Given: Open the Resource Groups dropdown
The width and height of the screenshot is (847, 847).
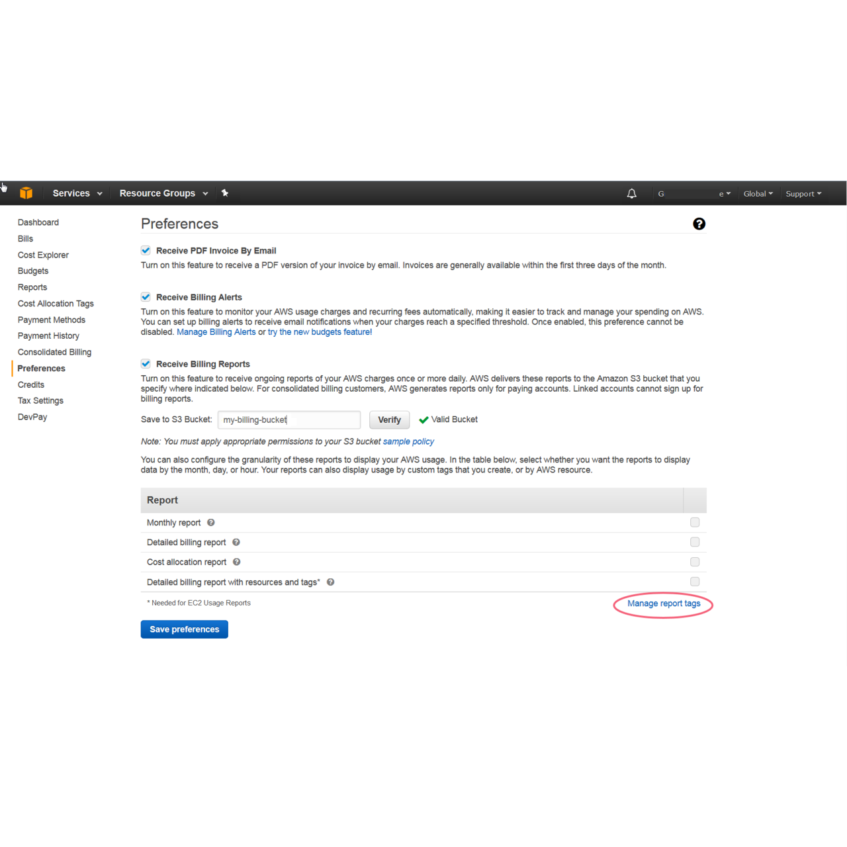Looking at the screenshot, I should click(x=163, y=193).
